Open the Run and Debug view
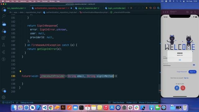Image resolution: width=199 pixels, height=112 pixels. [4, 31]
